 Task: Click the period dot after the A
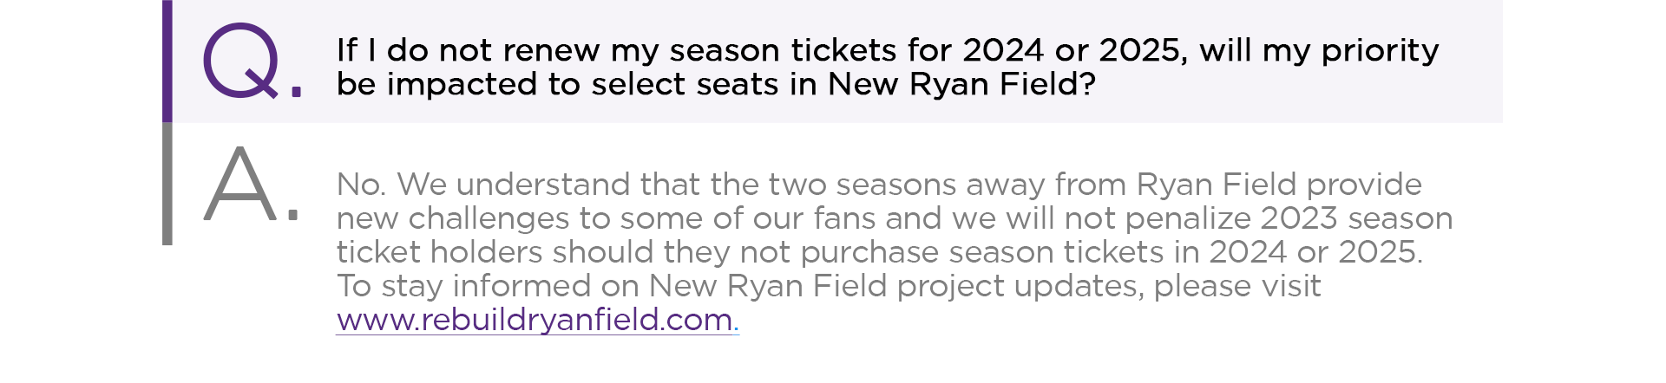[x=293, y=213]
